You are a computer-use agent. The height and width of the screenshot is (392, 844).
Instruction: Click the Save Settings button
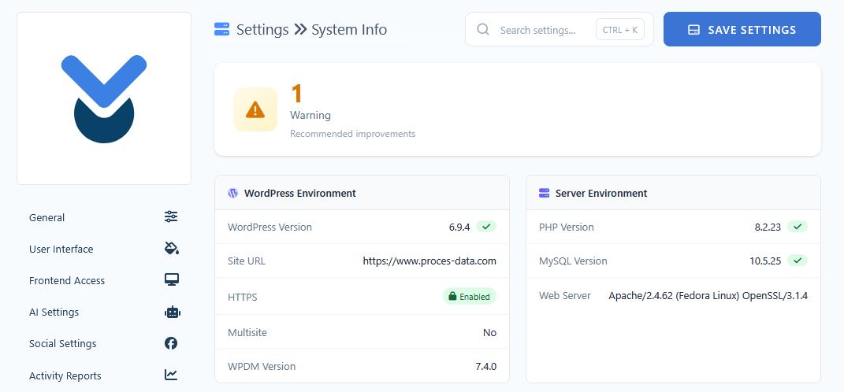click(742, 30)
